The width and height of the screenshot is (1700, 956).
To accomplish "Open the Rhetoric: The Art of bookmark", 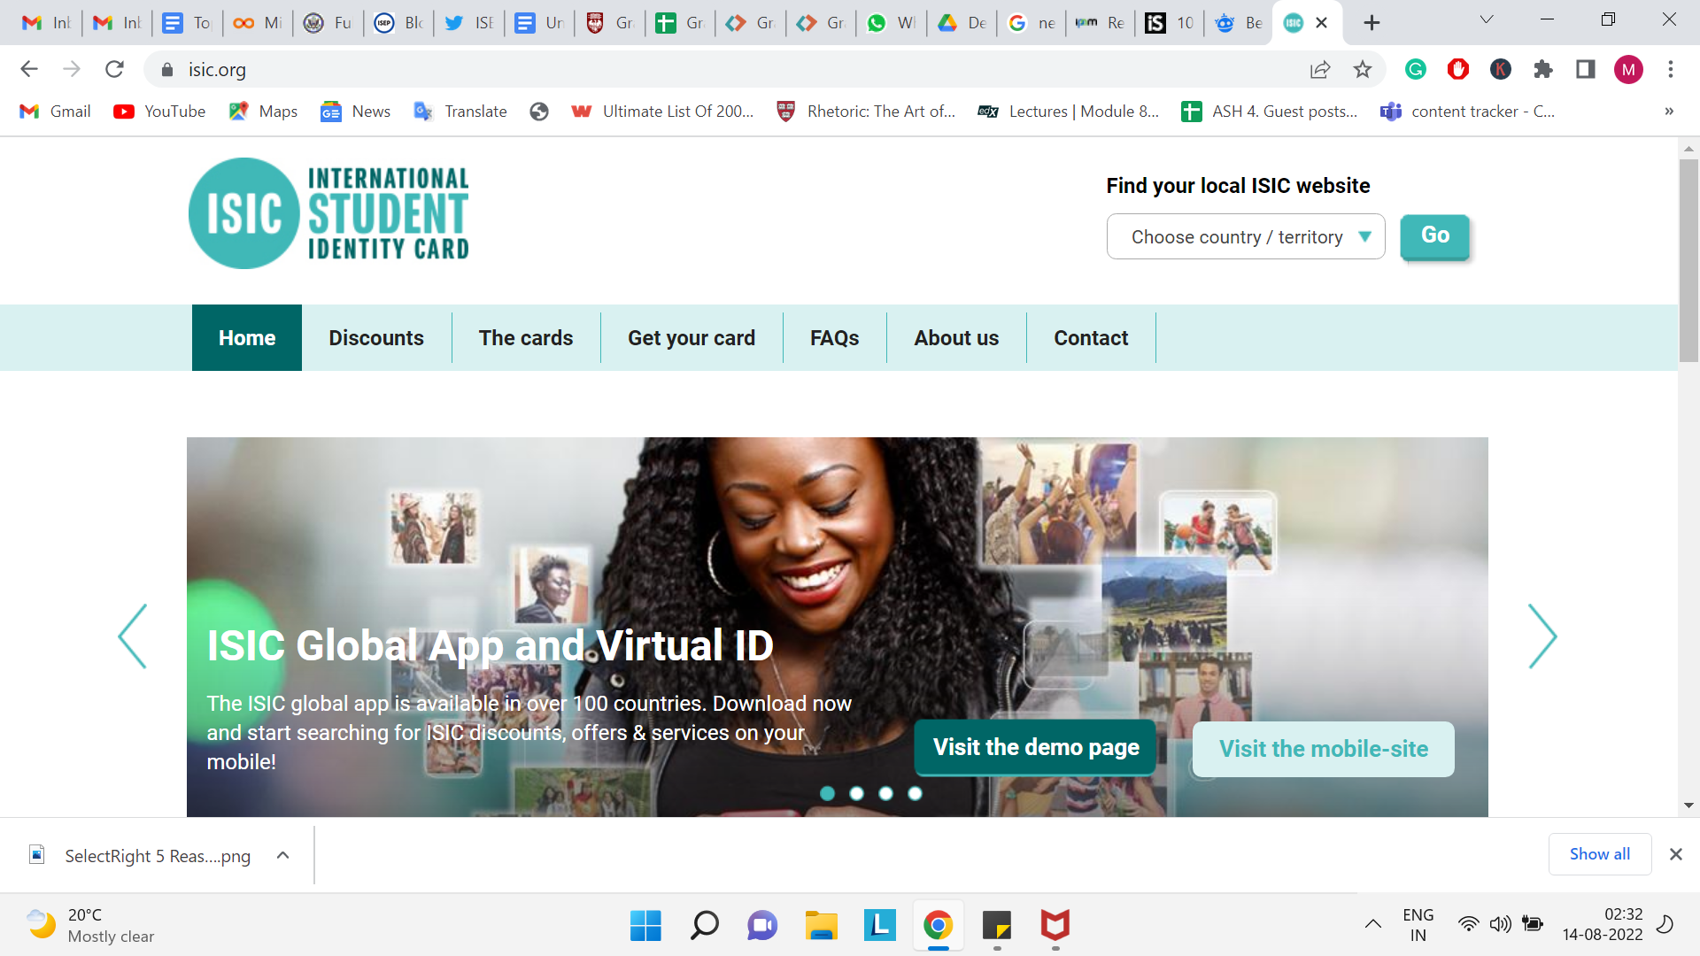I will pyautogui.click(x=866, y=112).
